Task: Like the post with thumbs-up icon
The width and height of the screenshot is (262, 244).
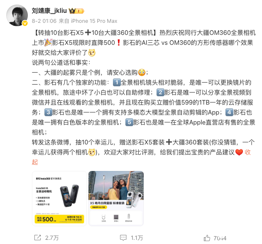Action: (207, 238)
